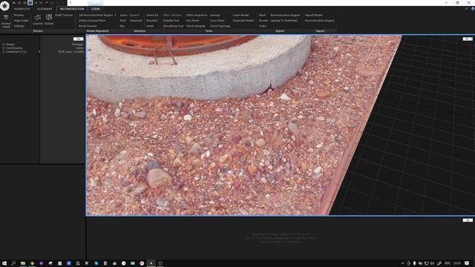The height and width of the screenshot is (267, 475).
Task: Click the Texture model icon
Action: [x=49, y=20]
